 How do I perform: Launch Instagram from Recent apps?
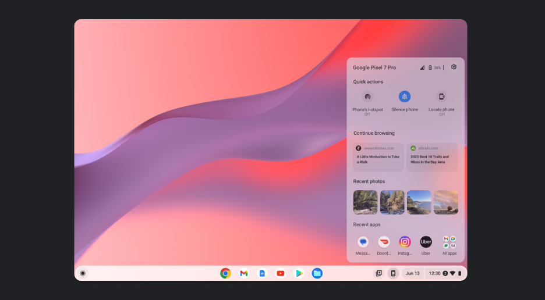[405, 242]
